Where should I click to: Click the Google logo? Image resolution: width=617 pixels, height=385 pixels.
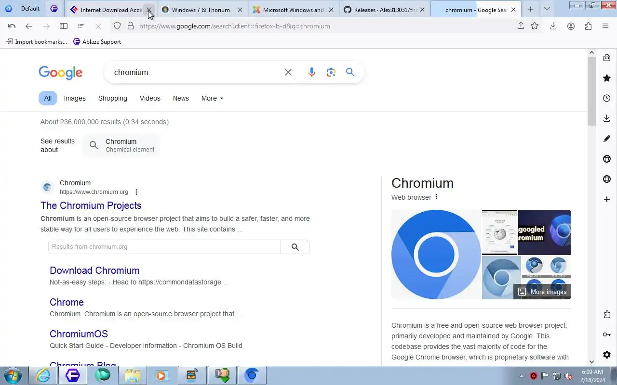[61, 73]
